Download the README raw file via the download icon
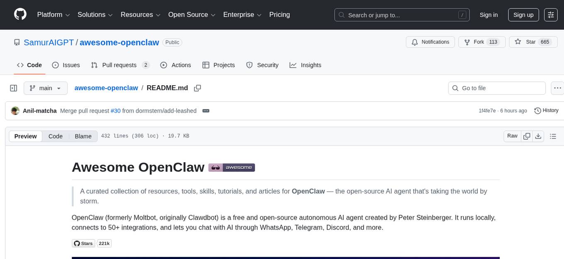564x259 pixels. click(539, 136)
